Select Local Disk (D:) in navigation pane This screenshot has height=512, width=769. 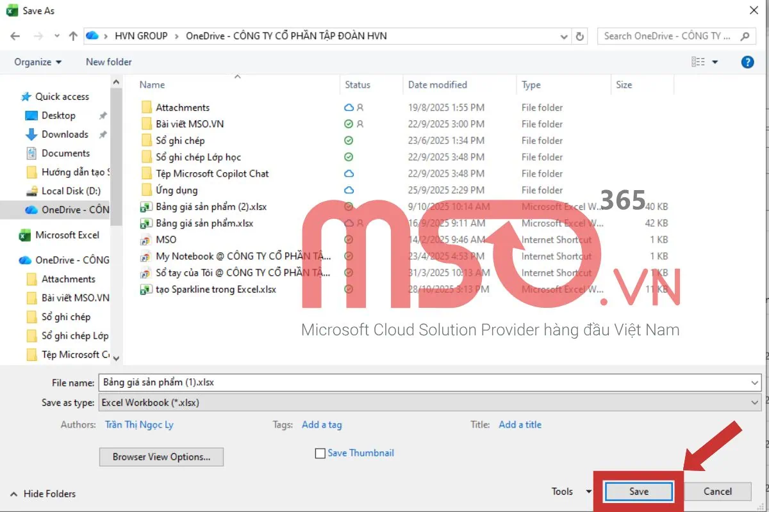[x=70, y=191]
